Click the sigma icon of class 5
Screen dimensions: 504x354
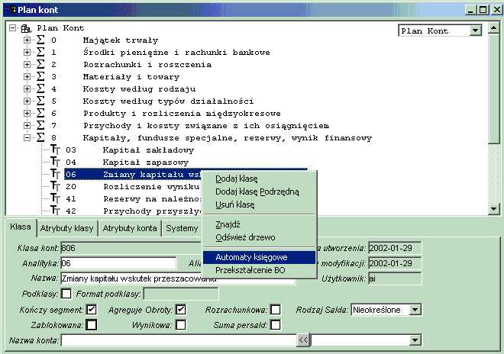[x=40, y=101]
